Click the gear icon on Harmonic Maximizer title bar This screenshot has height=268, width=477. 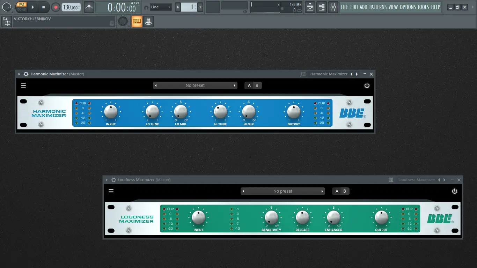(x=26, y=74)
